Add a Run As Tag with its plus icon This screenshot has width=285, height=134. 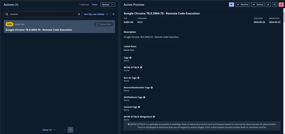(138, 78)
